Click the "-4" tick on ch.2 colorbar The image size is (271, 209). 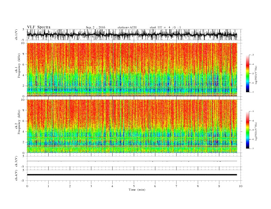tap(253, 121)
